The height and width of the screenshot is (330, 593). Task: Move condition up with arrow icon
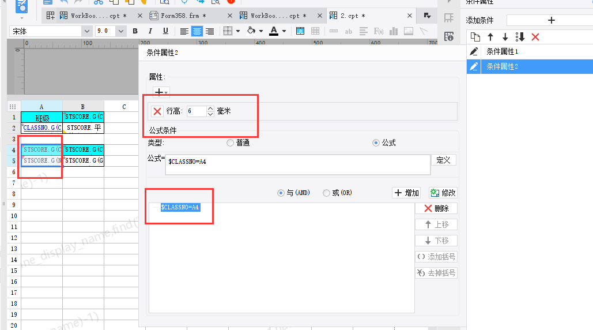[x=490, y=37]
